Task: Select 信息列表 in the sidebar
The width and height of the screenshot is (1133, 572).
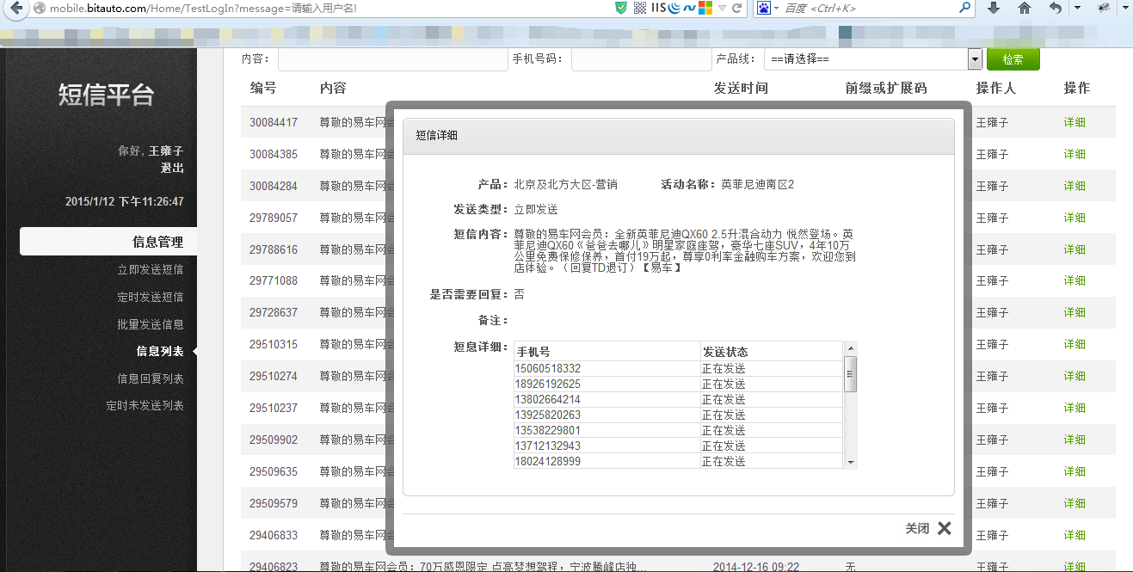Action: 160,351
